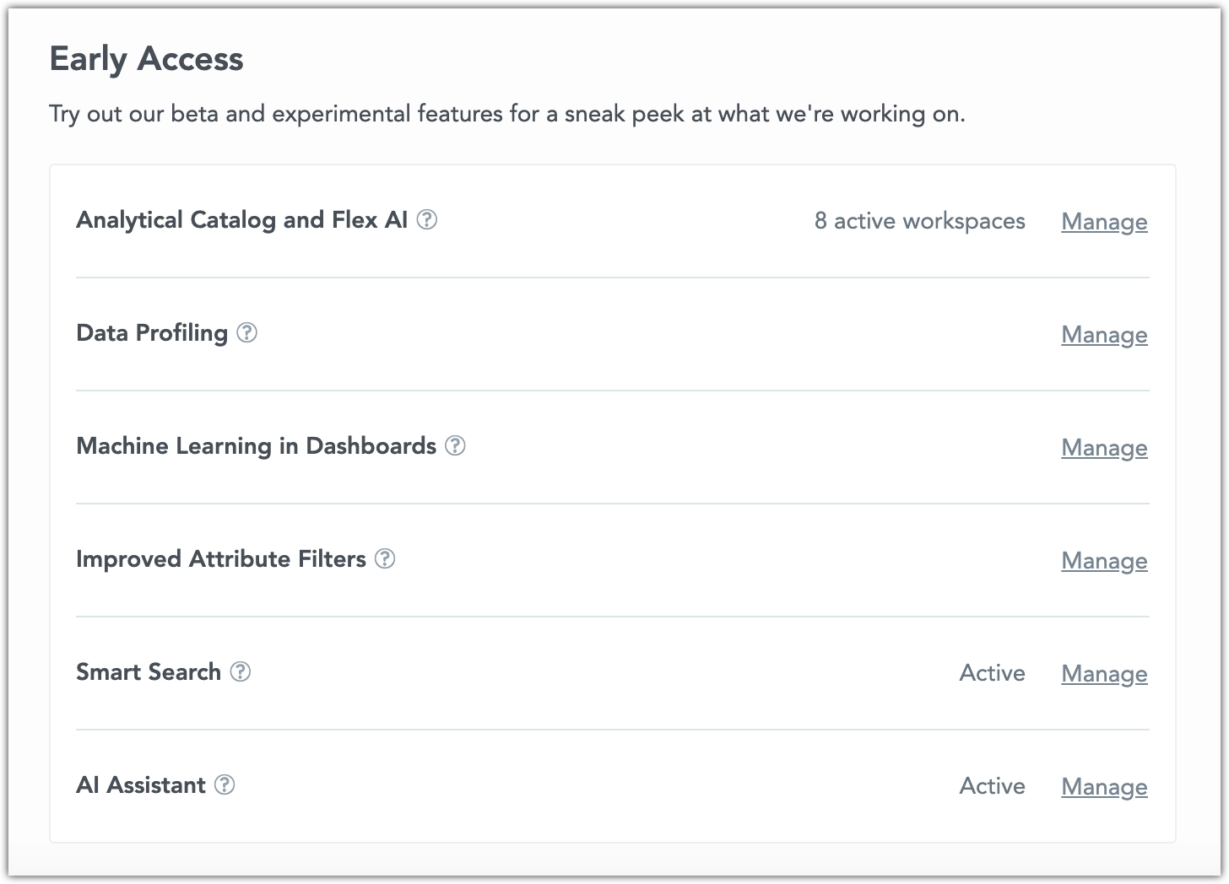Select the Smart Search feature label
This screenshot has width=1229, height=884.
pyautogui.click(x=148, y=672)
